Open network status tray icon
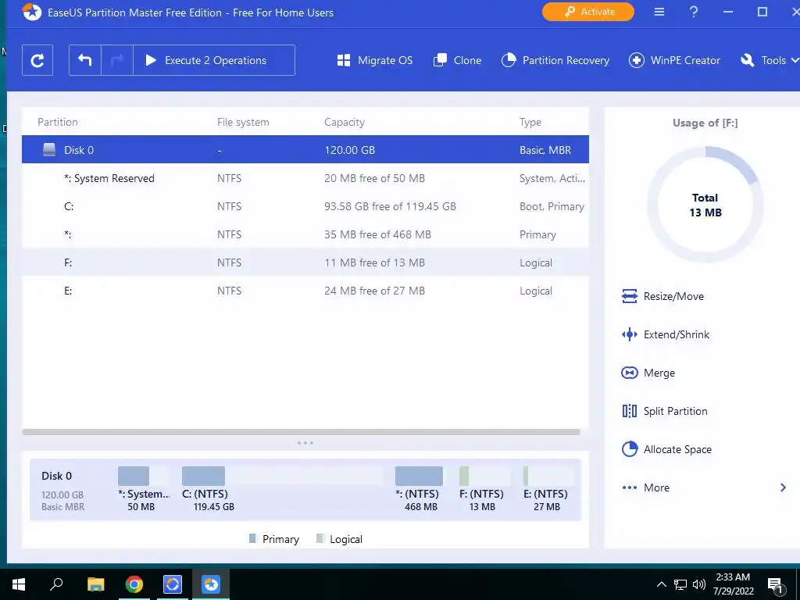This screenshot has width=800, height=600. click(680, 584)
